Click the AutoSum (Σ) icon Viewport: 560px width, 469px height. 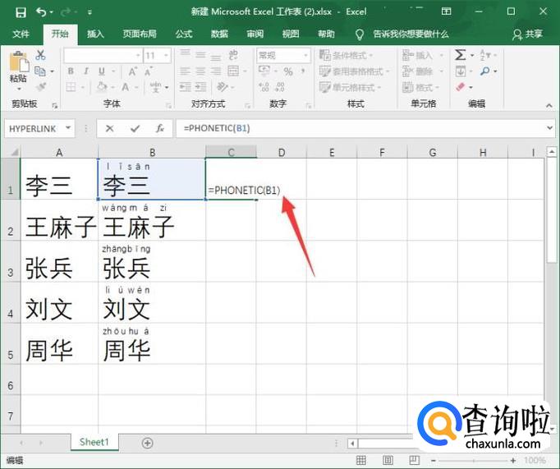pos(461,55)
